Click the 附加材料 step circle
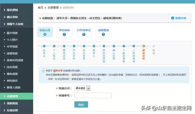Viewport: 195px width, 114px height. [x=74, y=46]
